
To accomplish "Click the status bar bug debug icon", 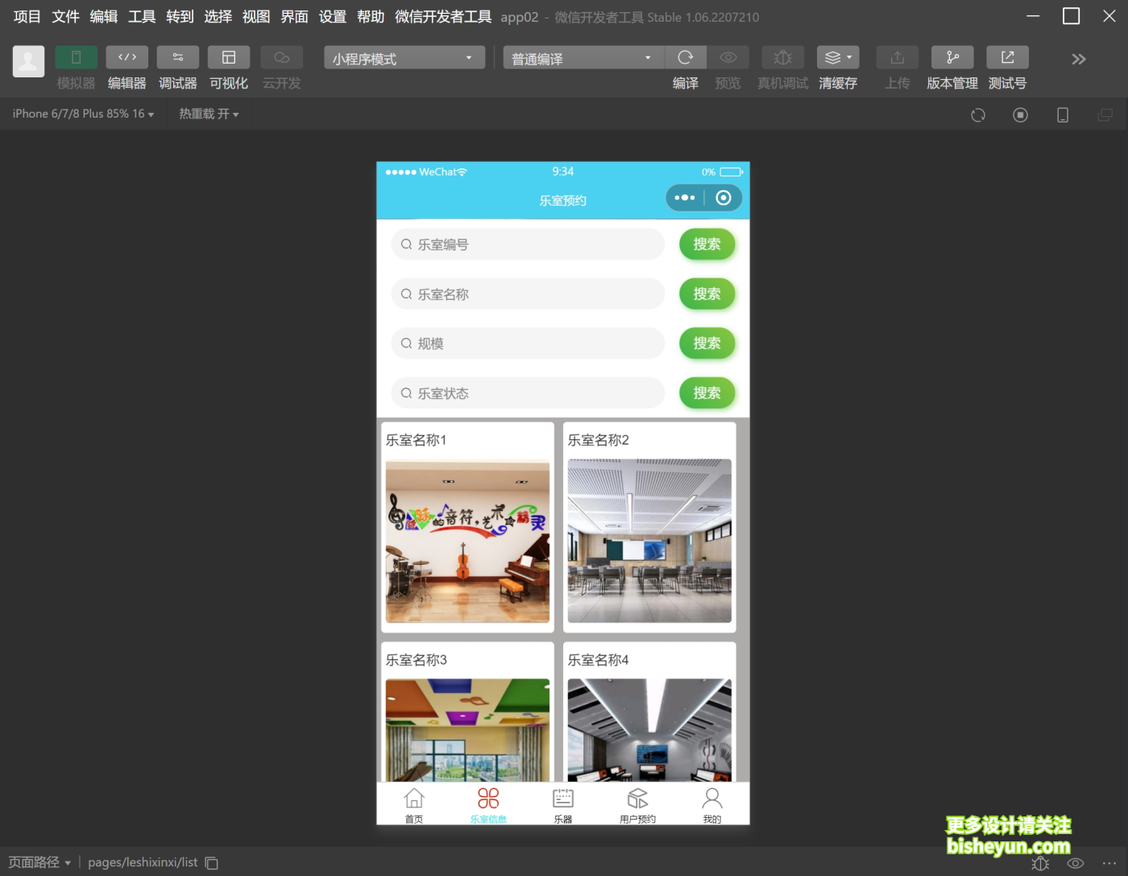I will coord(1040,863).
